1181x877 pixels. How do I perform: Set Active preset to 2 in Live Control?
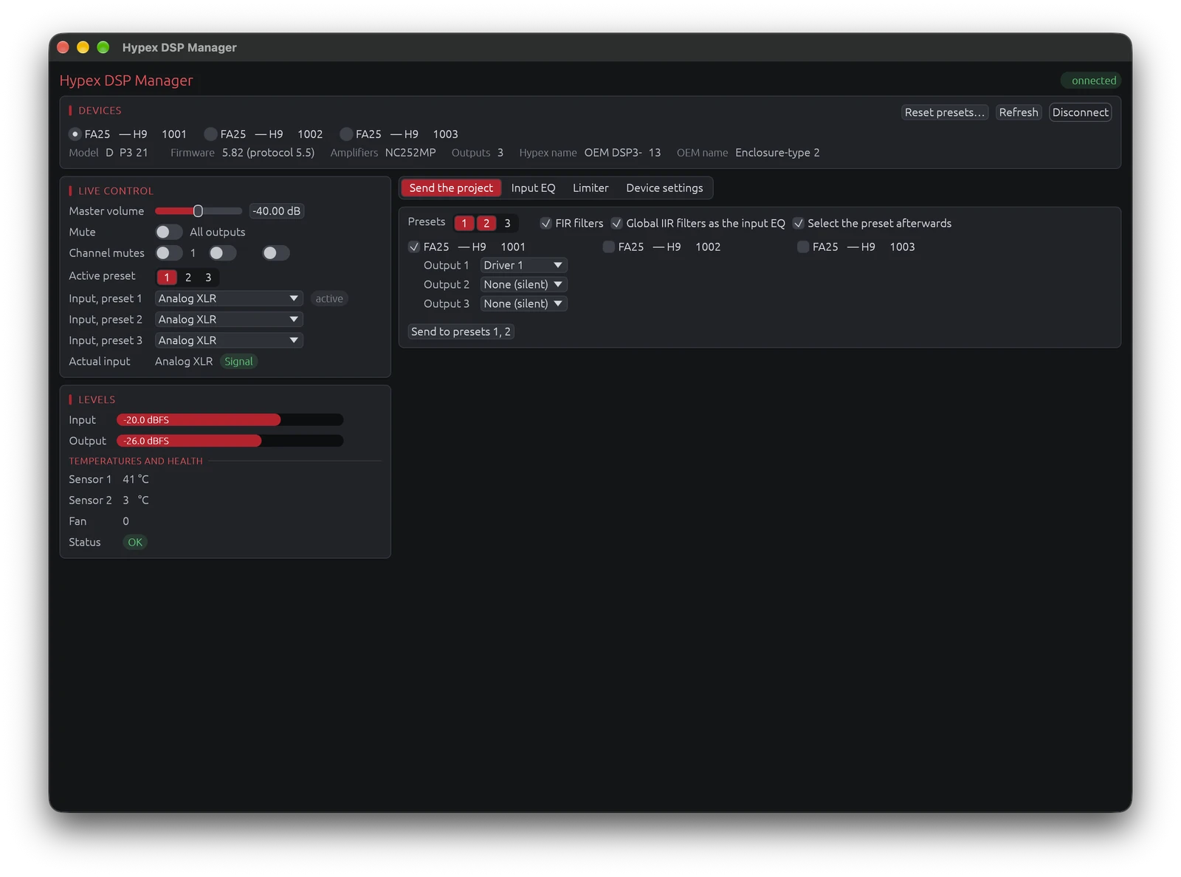[188, 278]
